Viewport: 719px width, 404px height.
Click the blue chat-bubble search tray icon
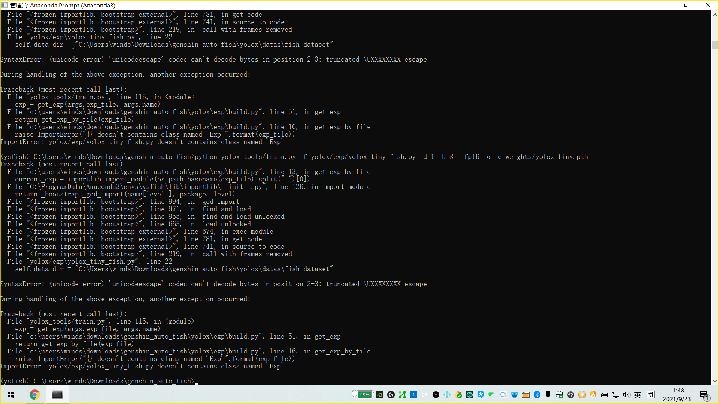503,395
